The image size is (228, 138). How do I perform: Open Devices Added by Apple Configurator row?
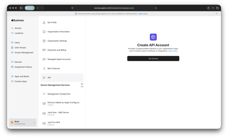(x=62, y=103)
